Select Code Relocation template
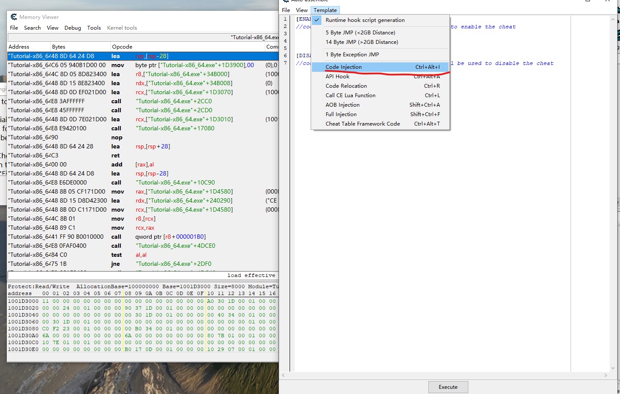Image resolution: width=620 pixels, height=394 pixels. point(381,86)
